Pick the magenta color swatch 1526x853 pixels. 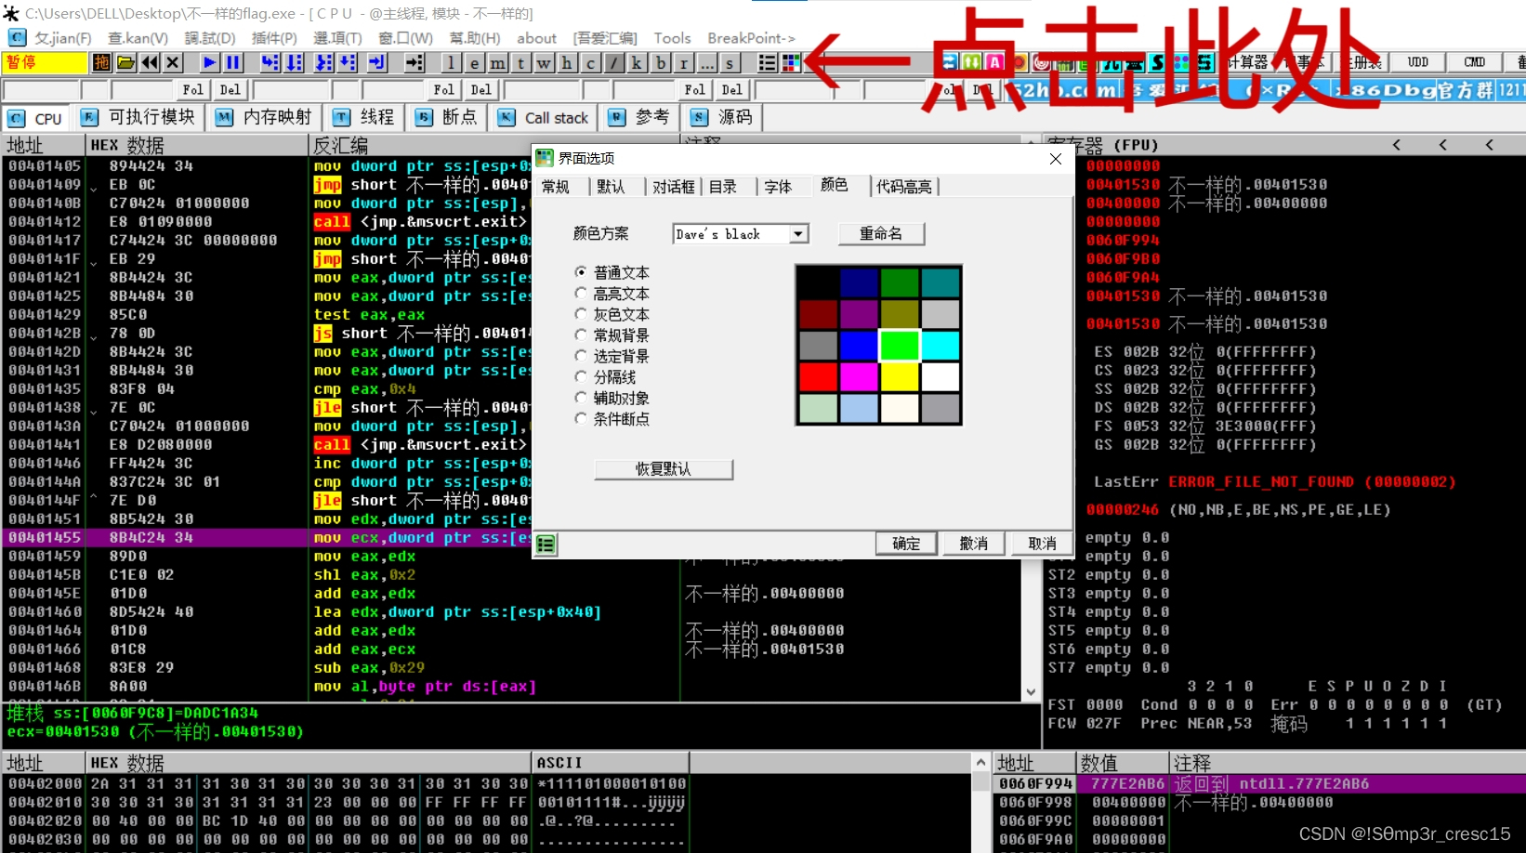pos(859,377)
